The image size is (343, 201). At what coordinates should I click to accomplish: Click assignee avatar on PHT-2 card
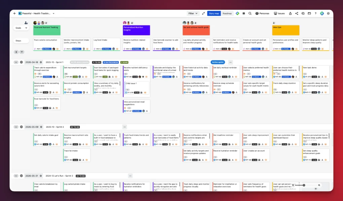(x=83, y=49)
